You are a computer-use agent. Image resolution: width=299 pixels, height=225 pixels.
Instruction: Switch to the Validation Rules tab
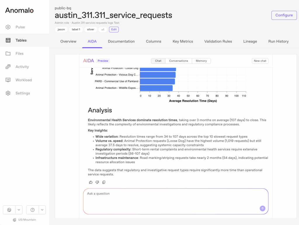(218, 41)
